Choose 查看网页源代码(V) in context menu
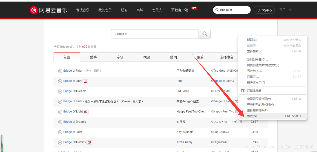Image resolution: width=317 pixels, height=152 pixels. tap(272, 99)
